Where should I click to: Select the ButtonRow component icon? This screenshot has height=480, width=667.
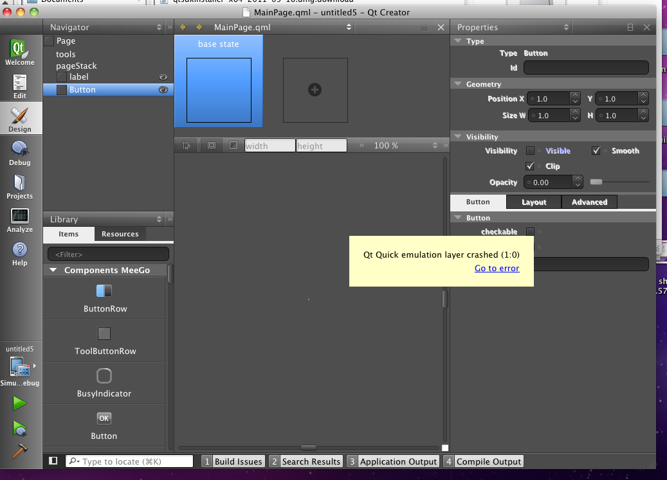104,291
